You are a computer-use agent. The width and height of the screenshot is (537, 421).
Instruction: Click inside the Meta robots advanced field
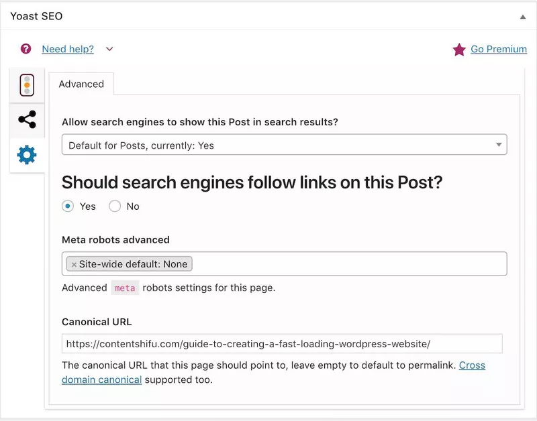pyautogui.click(x=349, y=263)
